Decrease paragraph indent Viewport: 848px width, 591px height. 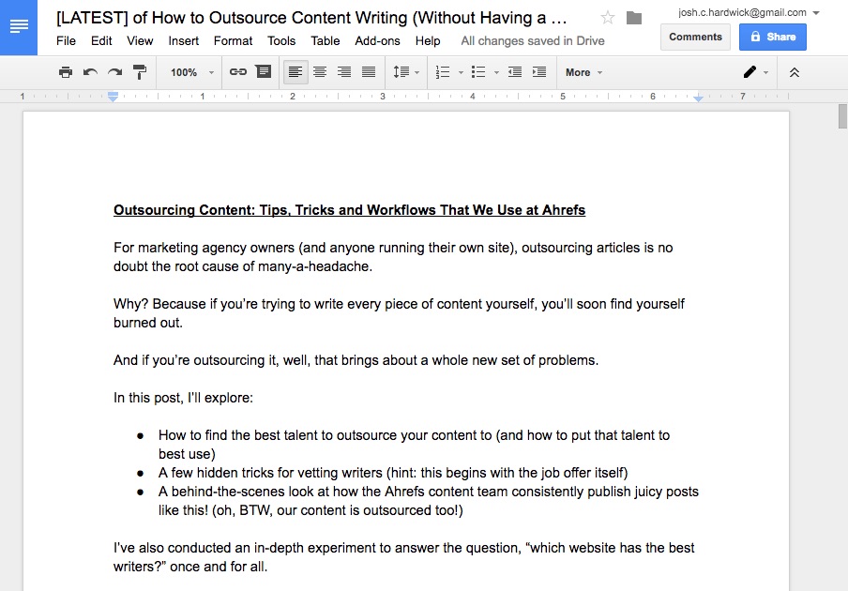click(x=515, y=72)
